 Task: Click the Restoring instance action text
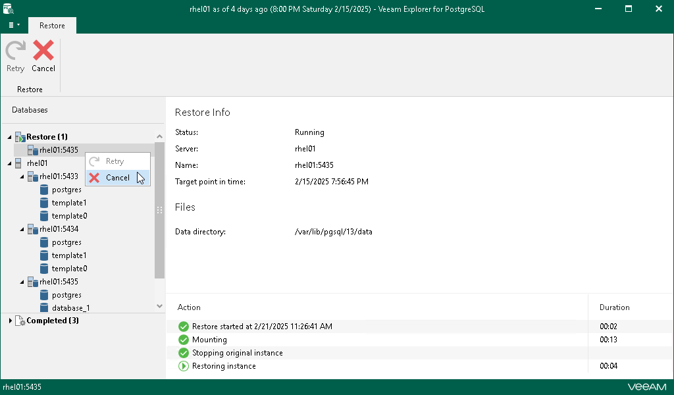click(224, 366)
